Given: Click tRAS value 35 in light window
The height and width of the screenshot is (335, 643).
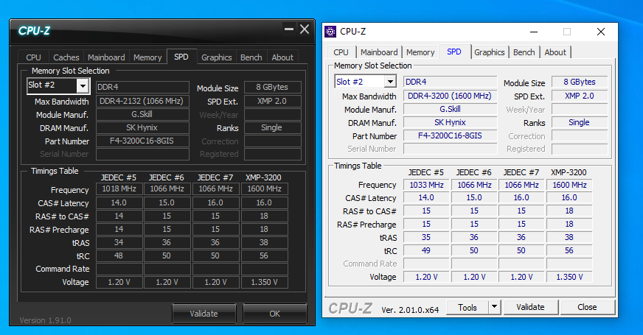Looking at the screenshot, I should tap(426, 237).
